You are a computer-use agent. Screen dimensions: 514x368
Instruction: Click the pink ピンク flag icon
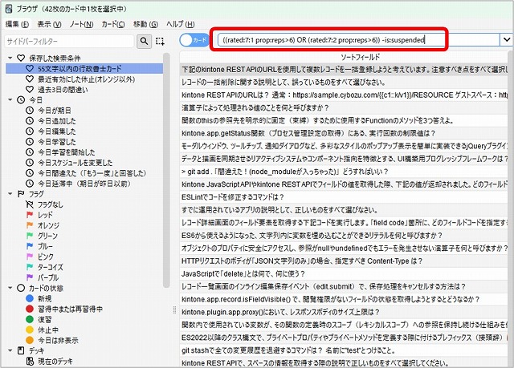pyautogui.click(x=30, y=257)
